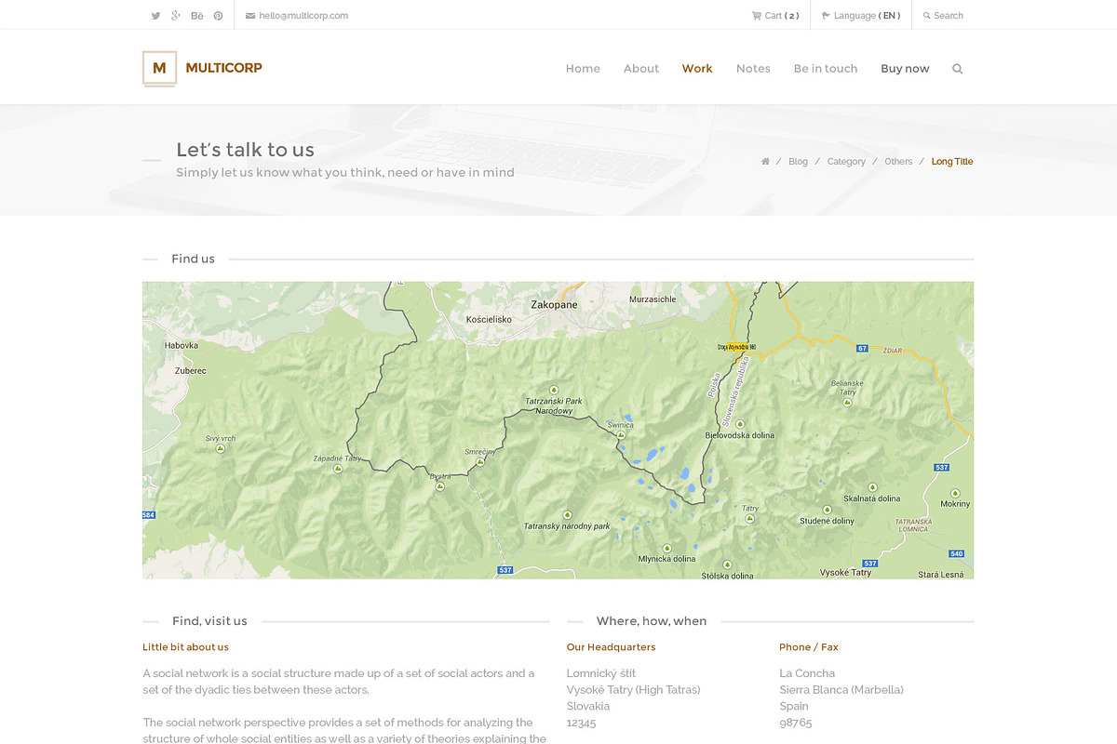Click the Bielovodská dolina marker
The width and height of the screenshot is (1117, 744).
(740, 424)
